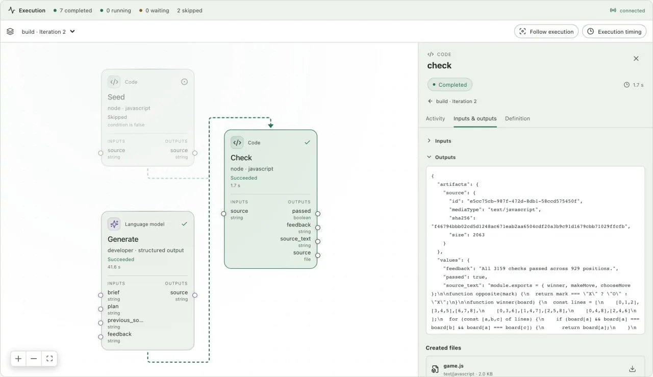The image size is (653, 377).
Task: Switch to the Activity tab
Action: [435, 118]
